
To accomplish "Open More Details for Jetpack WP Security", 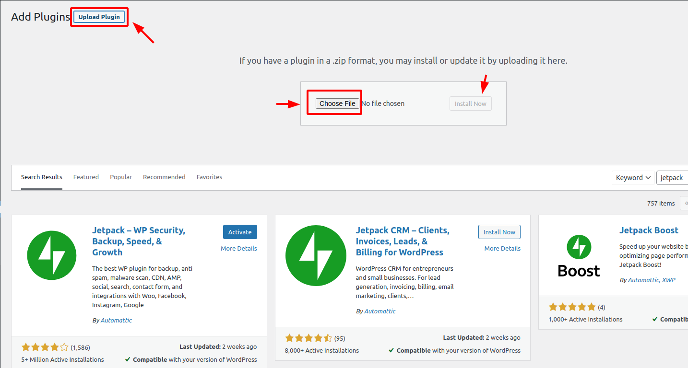I will pyautogui.click(x=239, y=248).
